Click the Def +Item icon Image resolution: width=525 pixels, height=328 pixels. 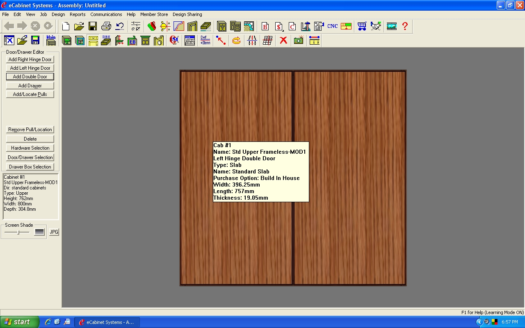point(205,40)
